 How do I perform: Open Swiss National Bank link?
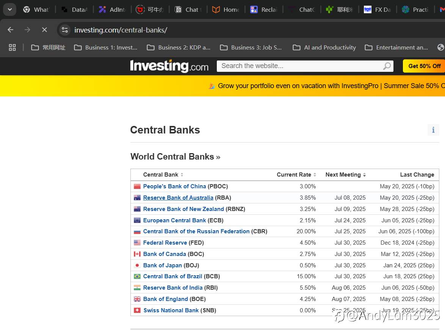(x=171, y=310)
